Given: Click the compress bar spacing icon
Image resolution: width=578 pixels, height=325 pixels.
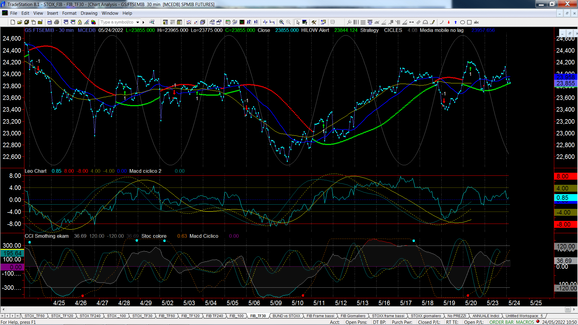Looking at the screenshot, I should click(x=265, y=22).
